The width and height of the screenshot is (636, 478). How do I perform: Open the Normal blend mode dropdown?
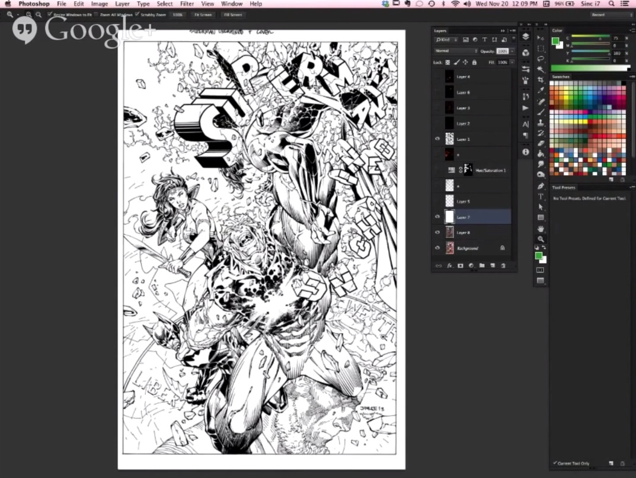pos(456,51)
